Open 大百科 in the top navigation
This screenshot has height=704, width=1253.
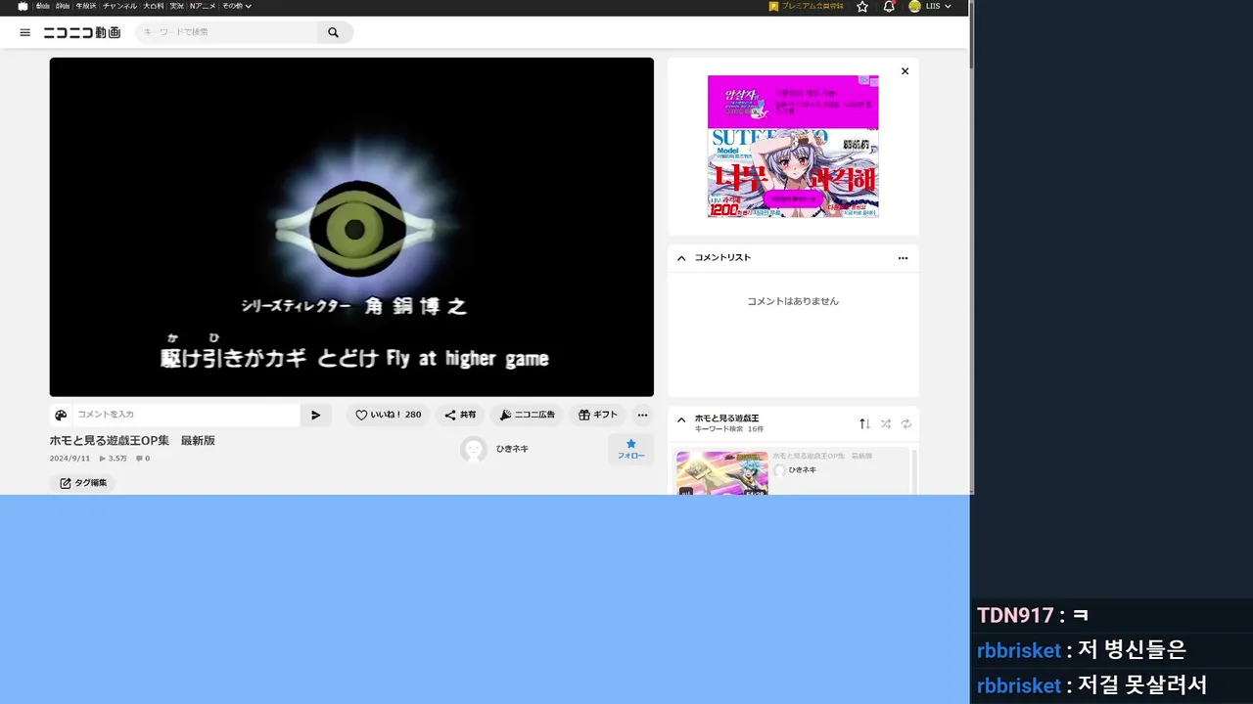[154, 6]
